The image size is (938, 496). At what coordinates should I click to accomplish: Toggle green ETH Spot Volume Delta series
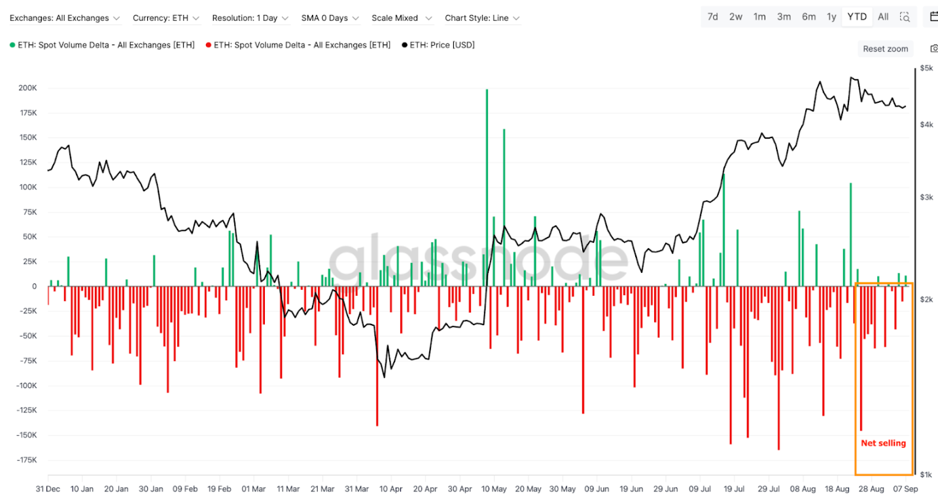point(101,45)
